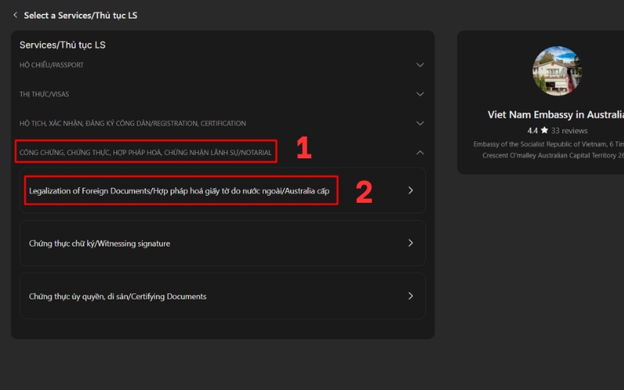This screenshot has width=624, height=390.
Task: Click the back arrow at top left
Action: point(15,15)
